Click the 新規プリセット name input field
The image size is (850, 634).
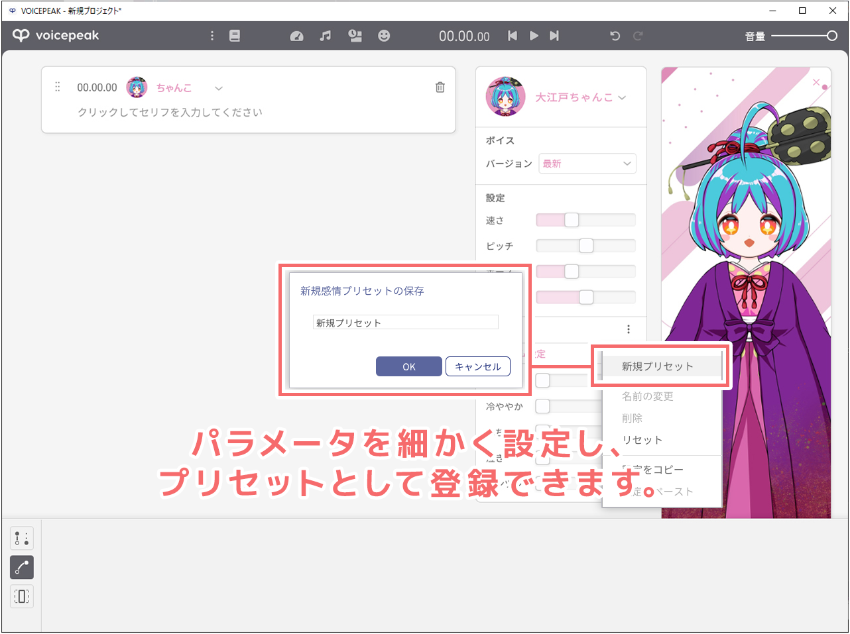click(x=406, y=323)
